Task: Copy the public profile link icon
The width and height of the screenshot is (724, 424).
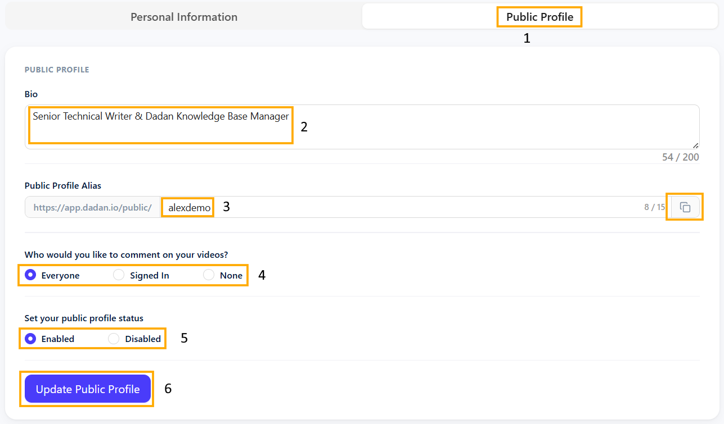Action: coord(685,207)
